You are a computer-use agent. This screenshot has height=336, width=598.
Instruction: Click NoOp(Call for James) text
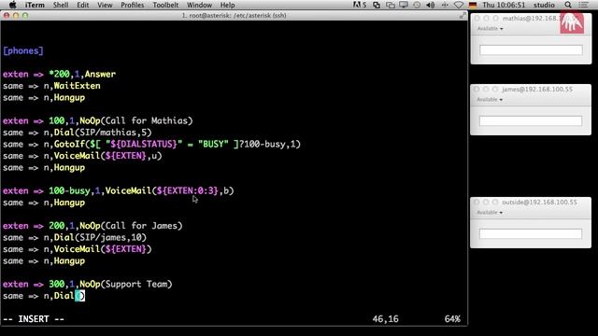coord(131,226)
